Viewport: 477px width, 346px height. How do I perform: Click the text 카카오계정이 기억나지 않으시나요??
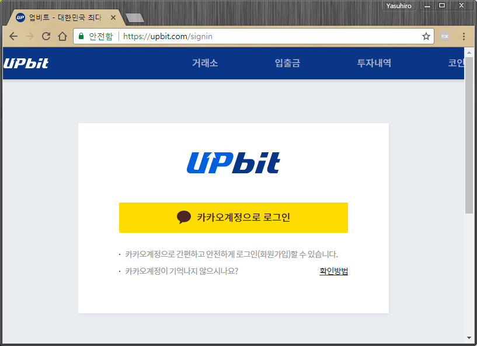point(182,271)
